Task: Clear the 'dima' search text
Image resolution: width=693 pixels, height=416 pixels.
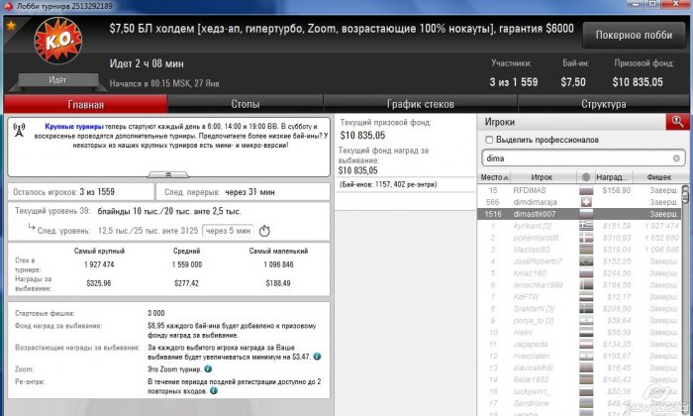Action: 676,158
